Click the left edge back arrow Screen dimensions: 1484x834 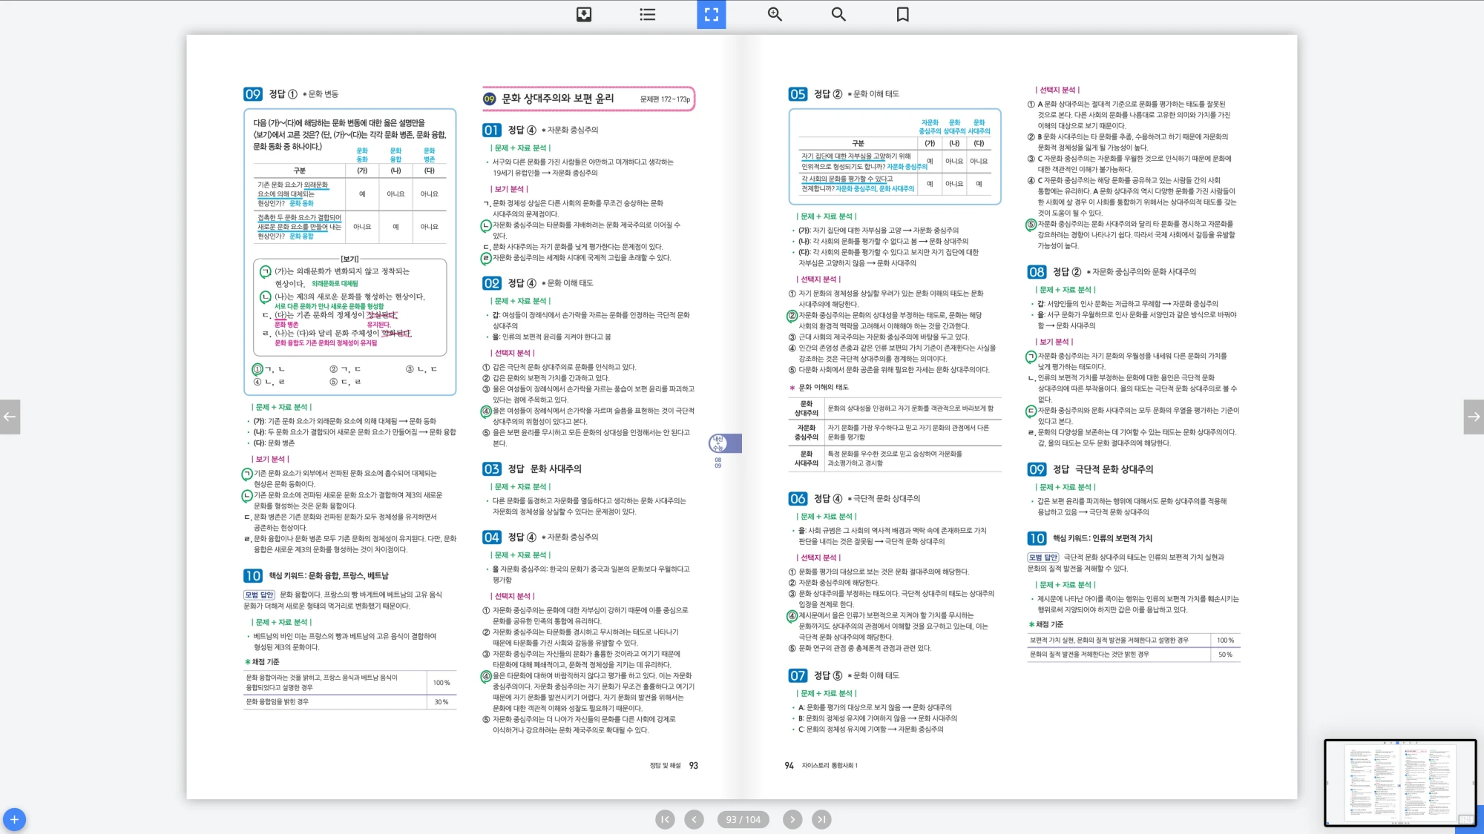[10, 417]
